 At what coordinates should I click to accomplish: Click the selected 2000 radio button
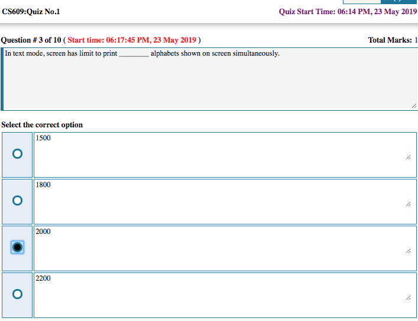point(17,248)
